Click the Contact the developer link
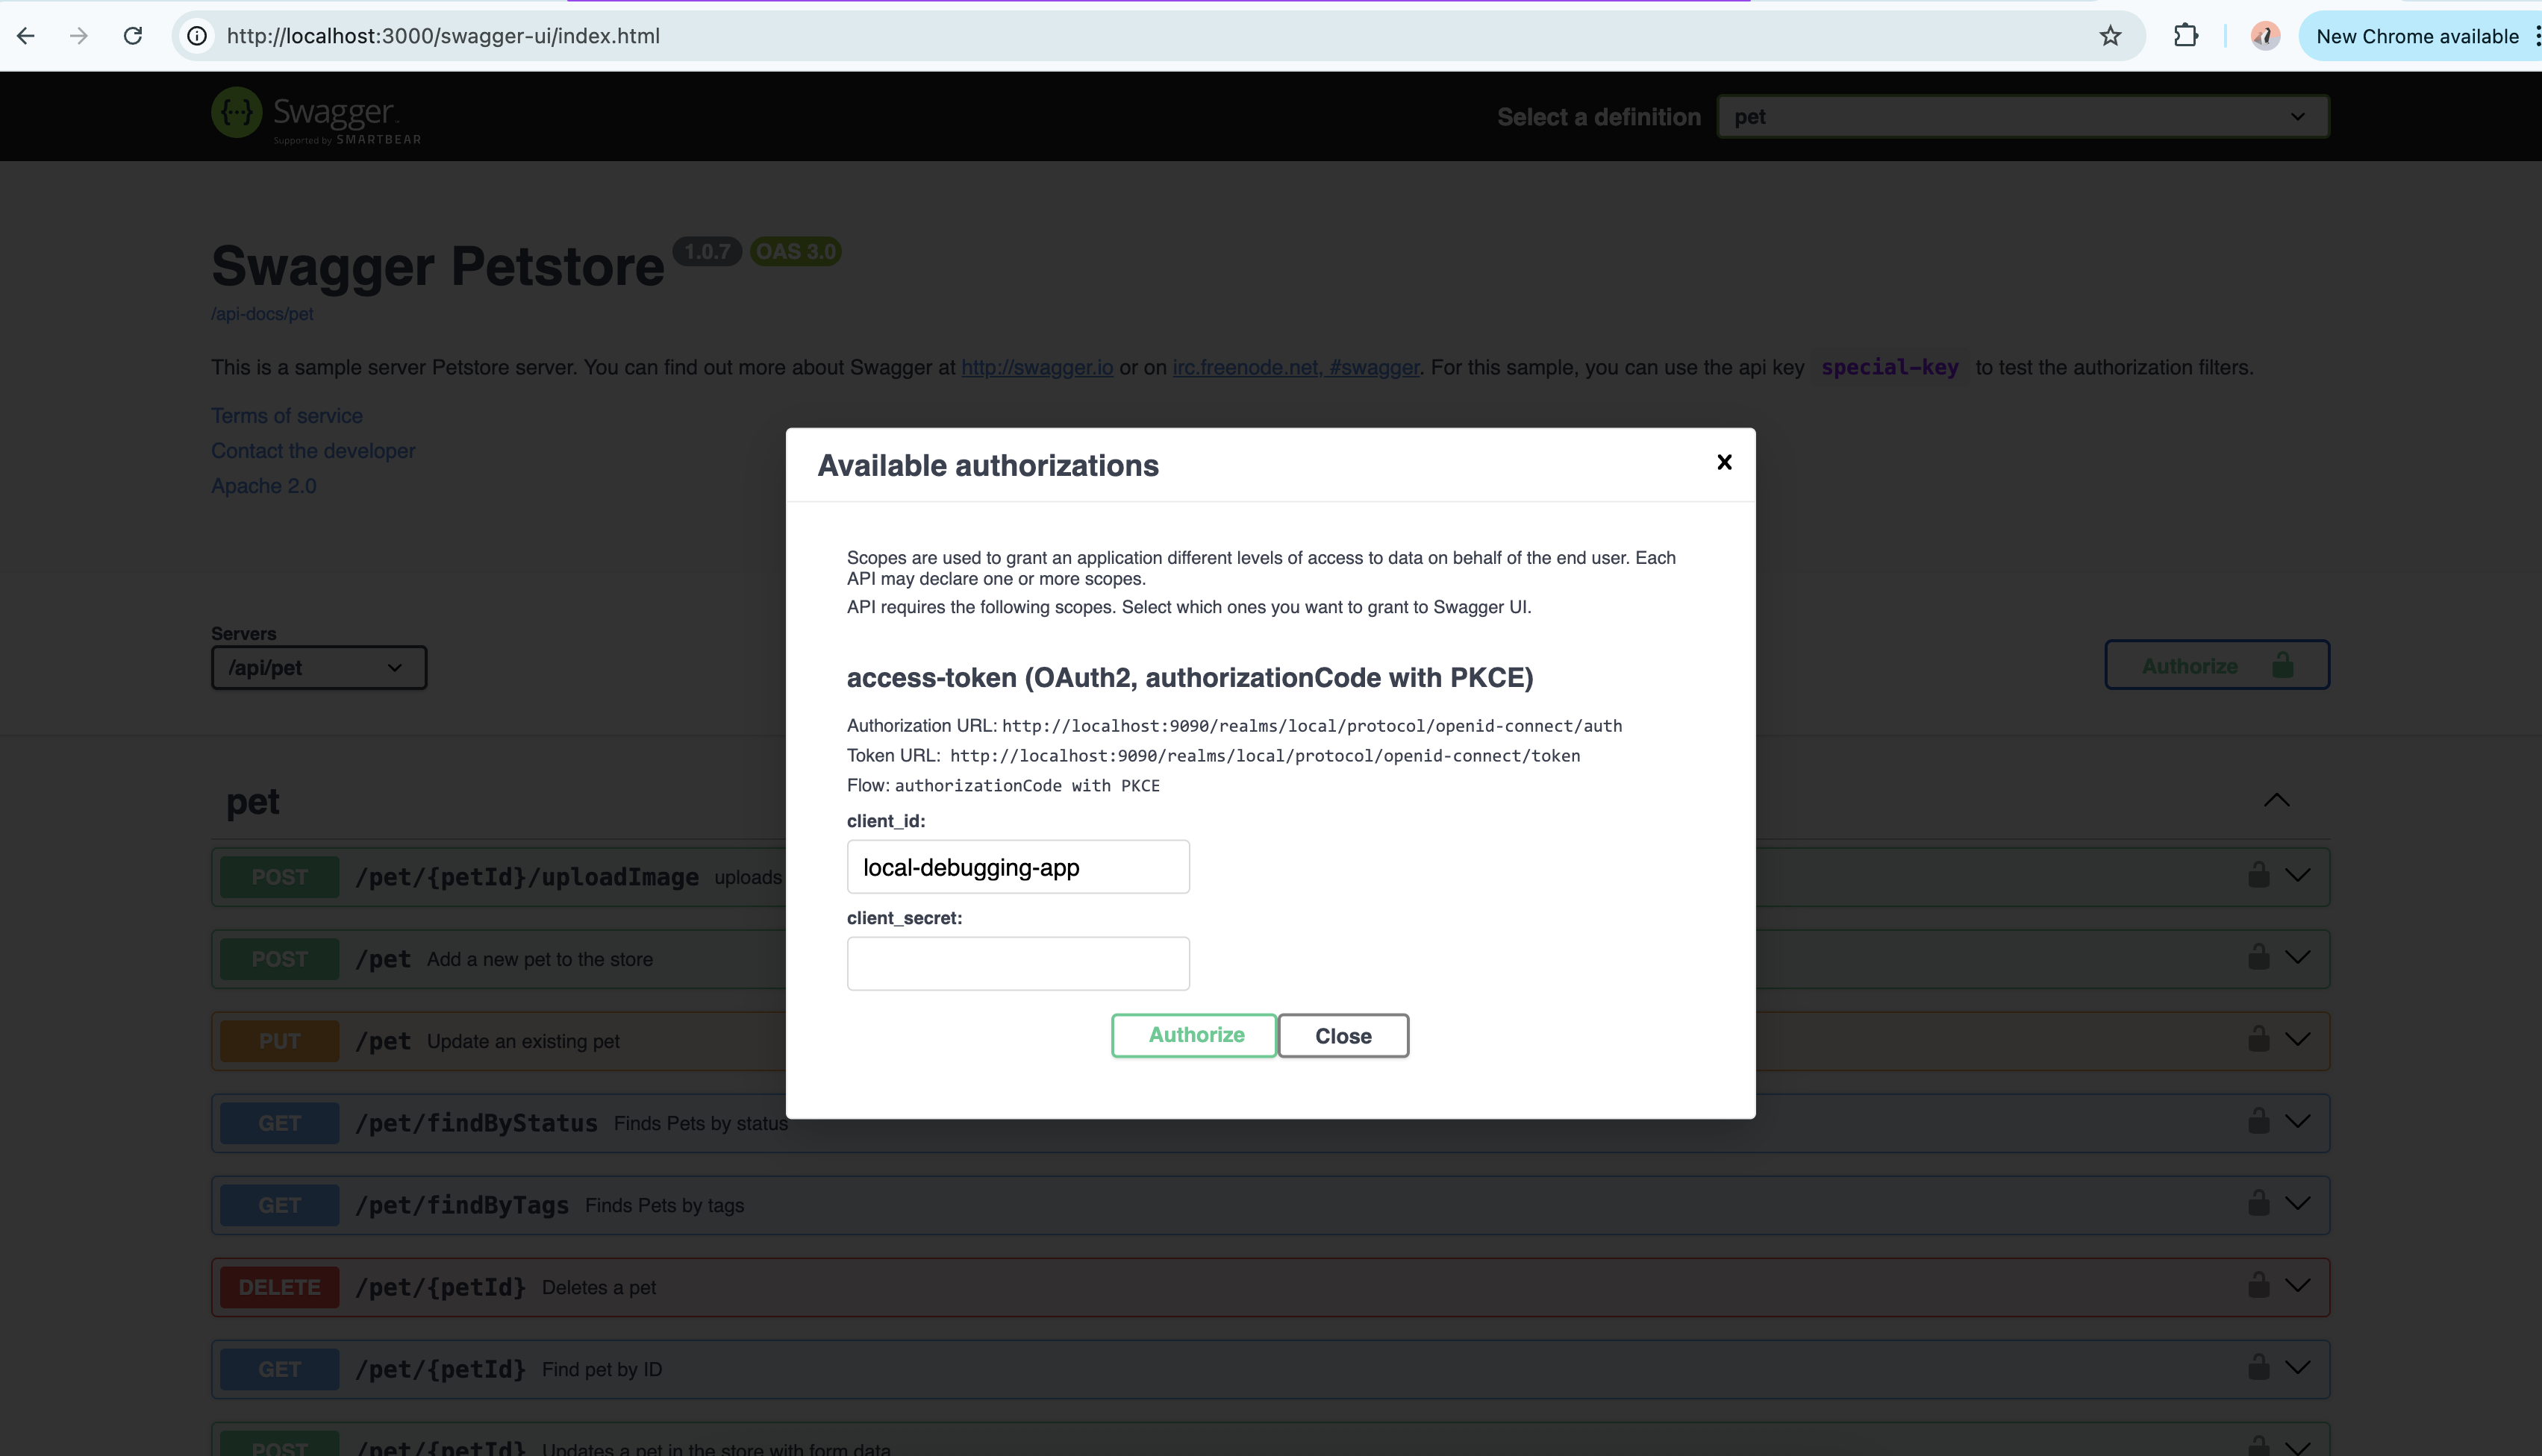 [312, 450]
